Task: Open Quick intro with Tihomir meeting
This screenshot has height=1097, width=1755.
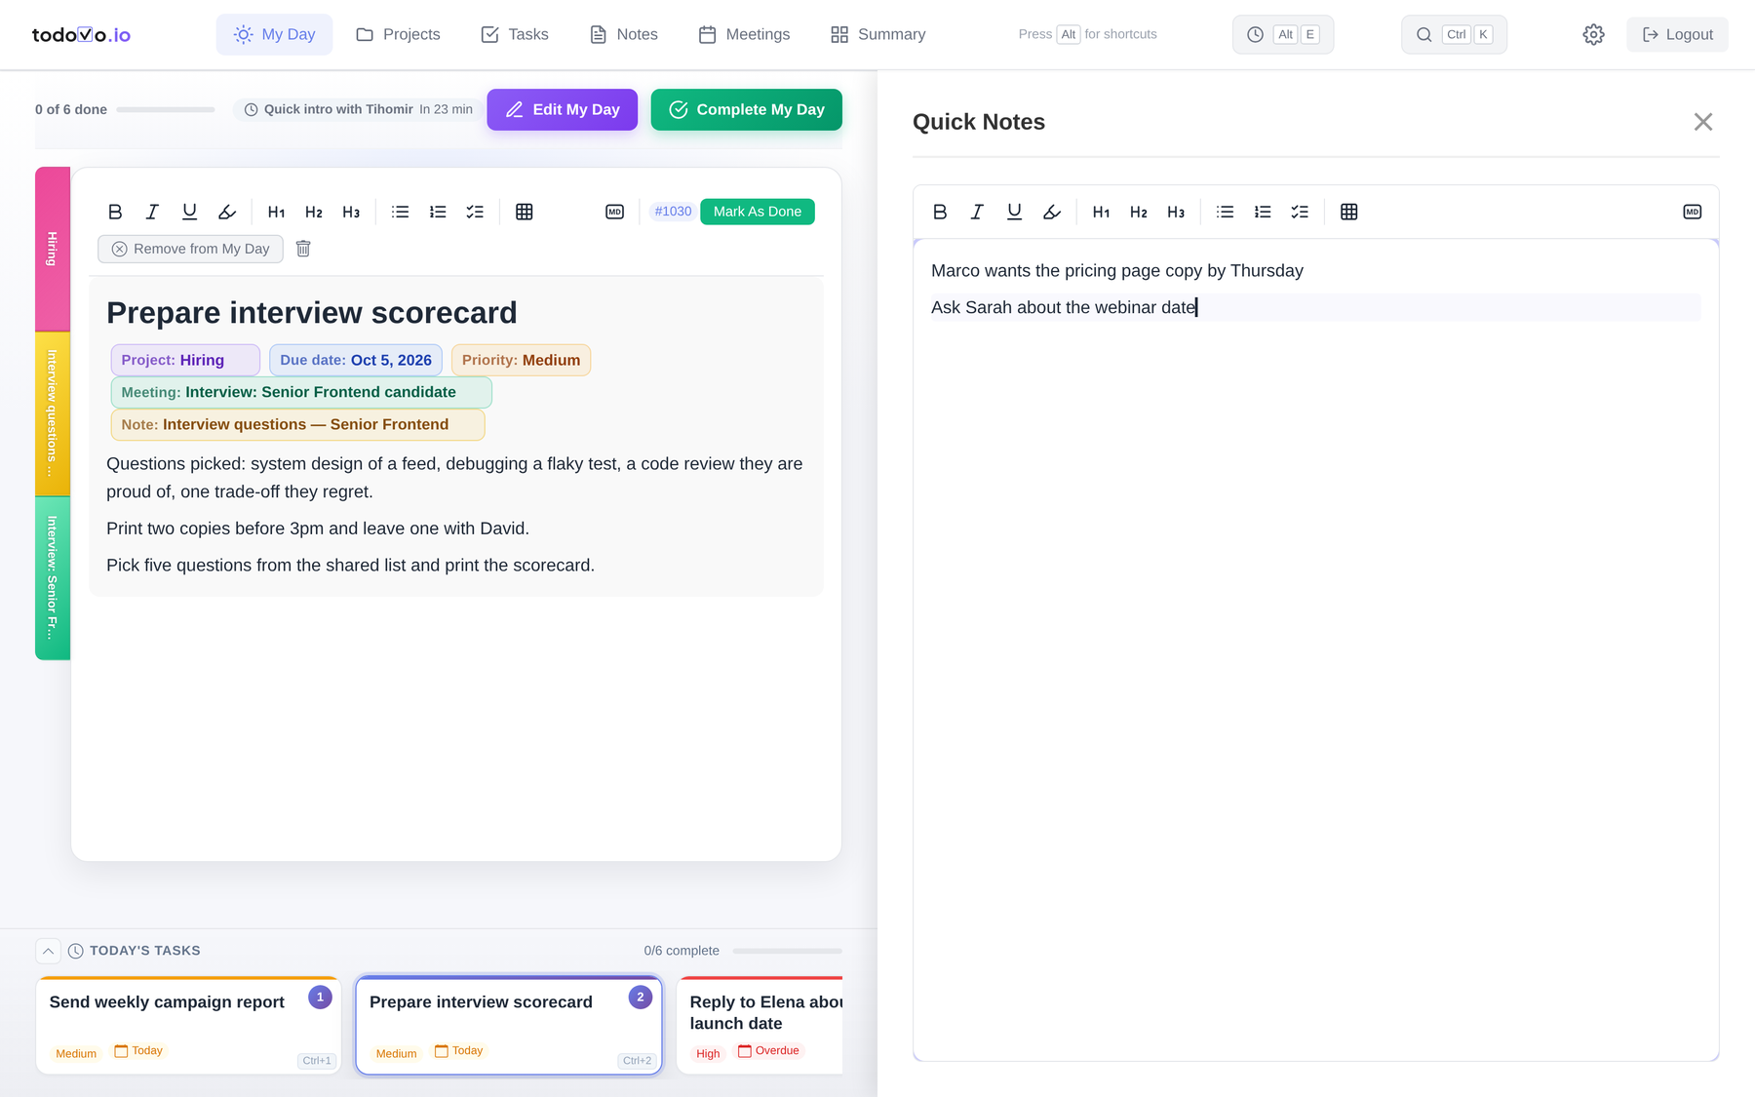Action: pos(358,109)
